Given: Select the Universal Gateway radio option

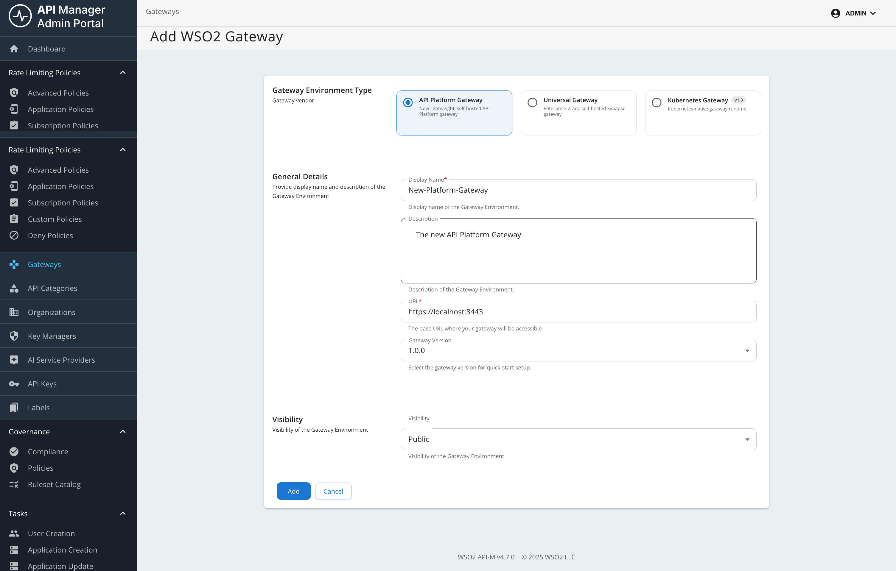Looking at the screenshot, I should point(533,102).
